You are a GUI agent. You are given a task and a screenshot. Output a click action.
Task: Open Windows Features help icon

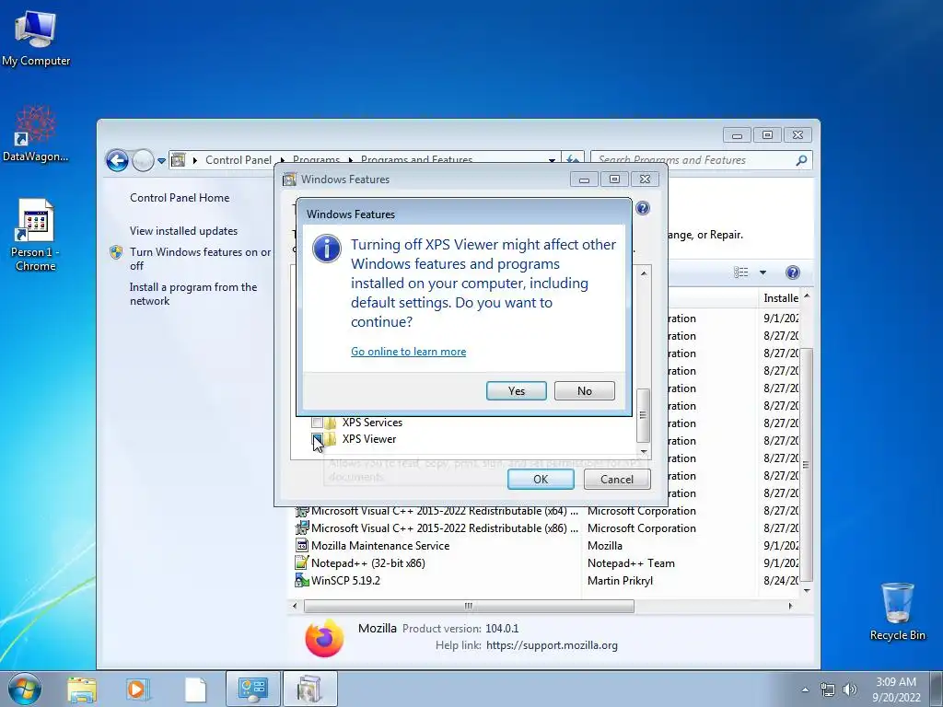tap(642, 209)
